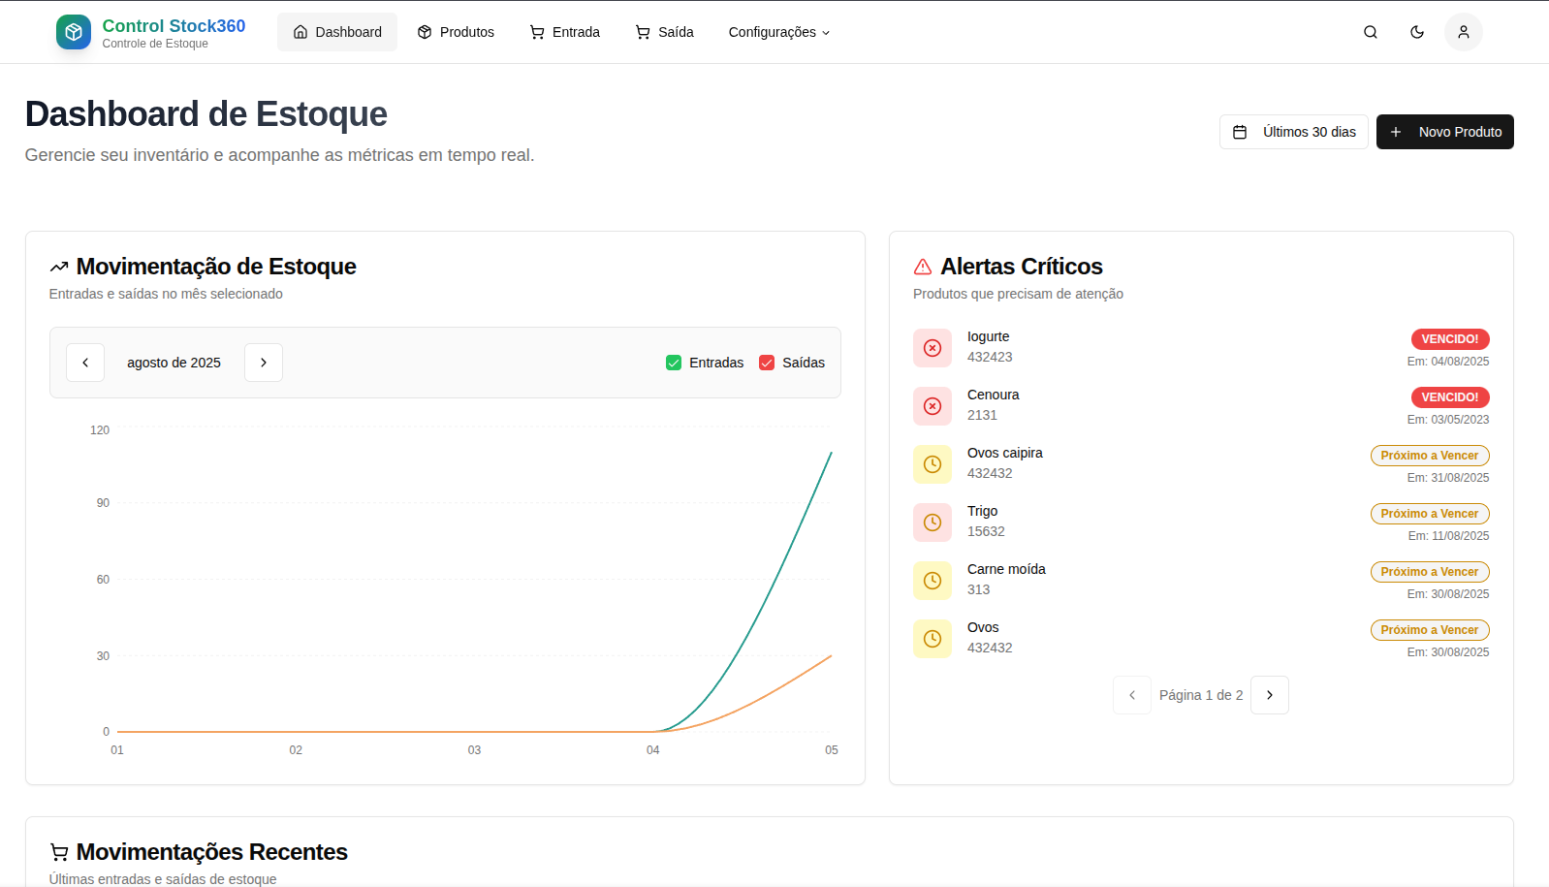Click the clock icon beside Carne moída
Screen dimensions: 1549x887
pos(932,581)
